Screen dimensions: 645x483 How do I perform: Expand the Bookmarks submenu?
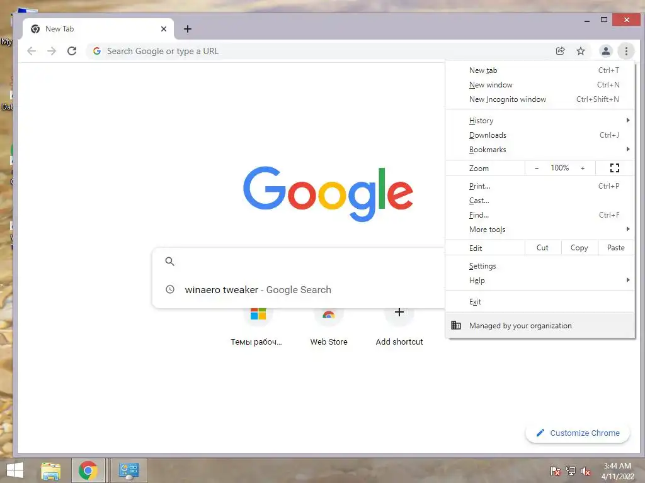pos(540,150)
